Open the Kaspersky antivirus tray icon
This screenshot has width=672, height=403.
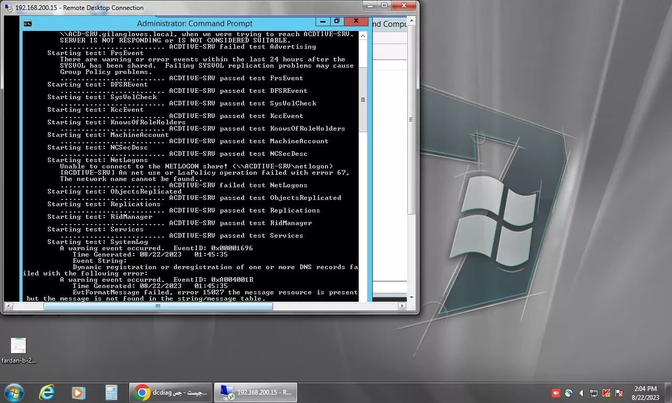coord(606,393)
